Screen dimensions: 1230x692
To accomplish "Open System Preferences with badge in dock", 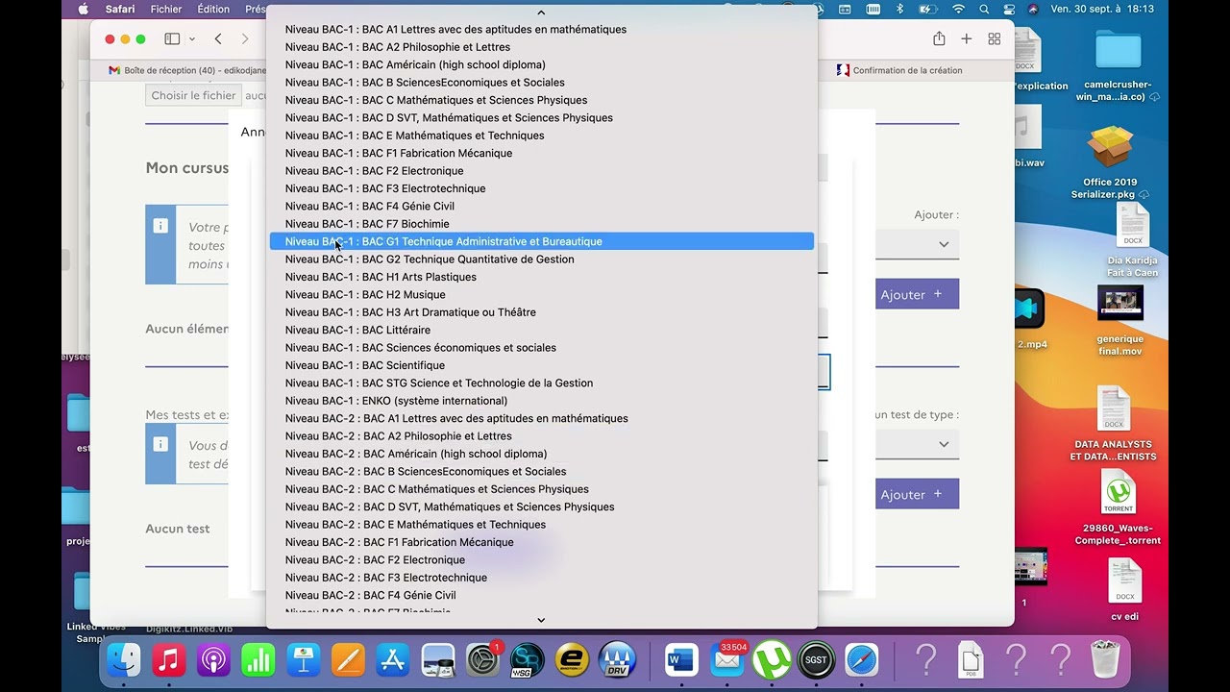I will (482, 660).
